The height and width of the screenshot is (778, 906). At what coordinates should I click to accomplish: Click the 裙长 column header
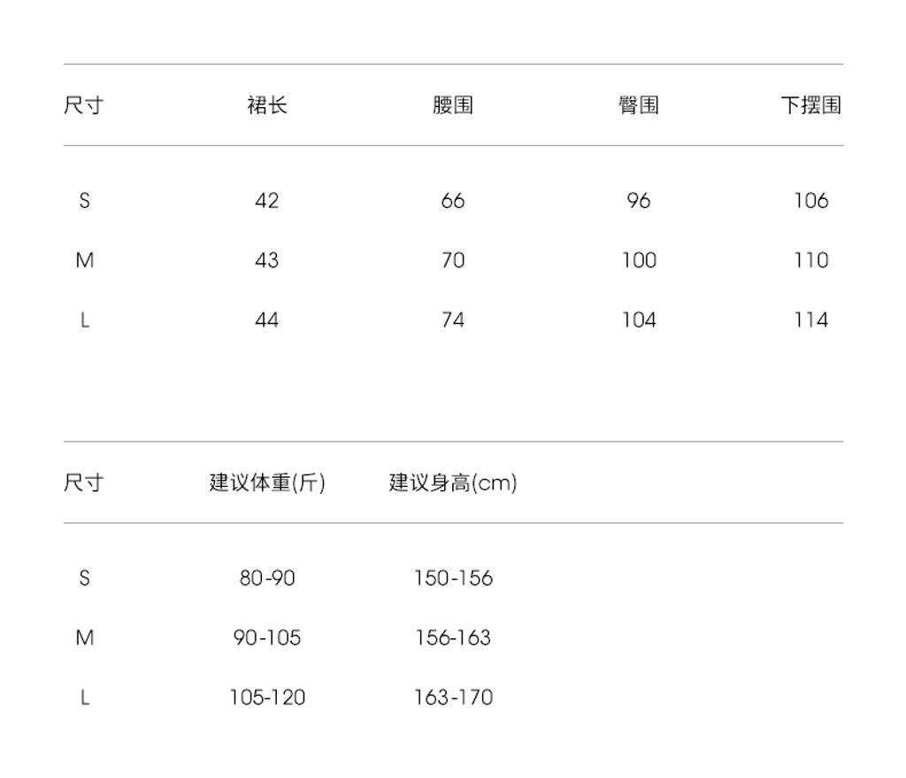click(x=266, y=105)
